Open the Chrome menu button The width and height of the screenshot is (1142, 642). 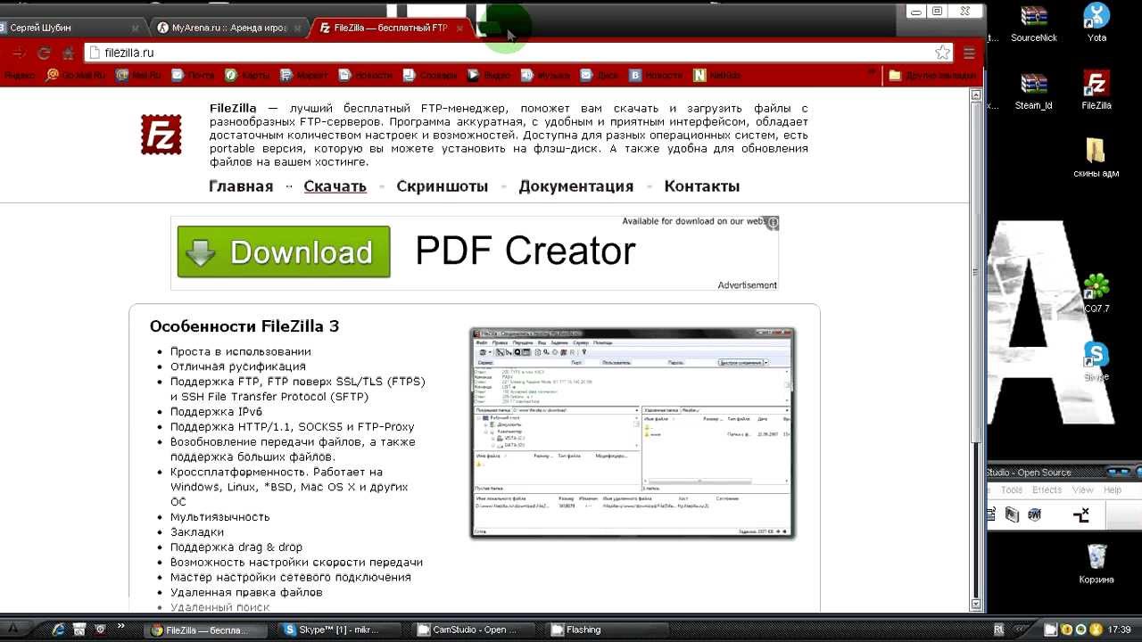[969, 53]
